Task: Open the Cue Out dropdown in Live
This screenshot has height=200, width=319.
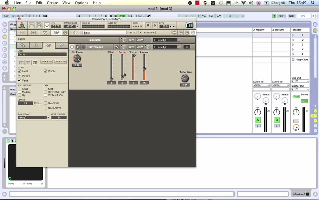Action: tap(300, 81)
